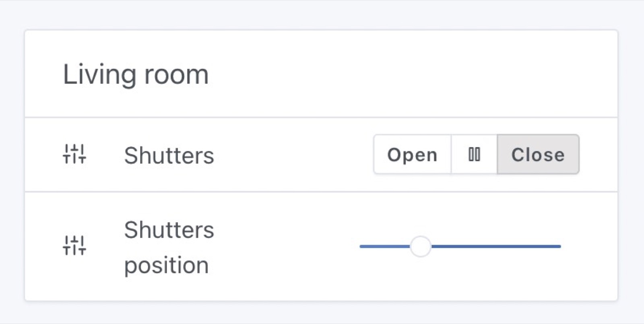644x324 pixels.
Task: Click the sliders icon beside Shutters
Action: 74,154
